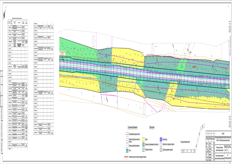Click the middle land parcel table
This screenshot has width=232, height=164.
pos(43,77)
